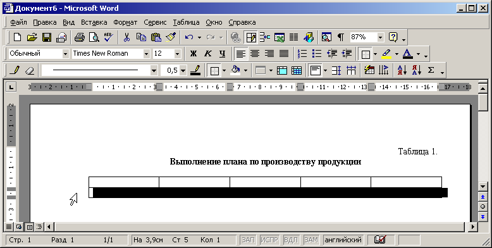Open the Вставка menu
The height and width of the screenshot is (248, 492).
[x=94, y=22]
